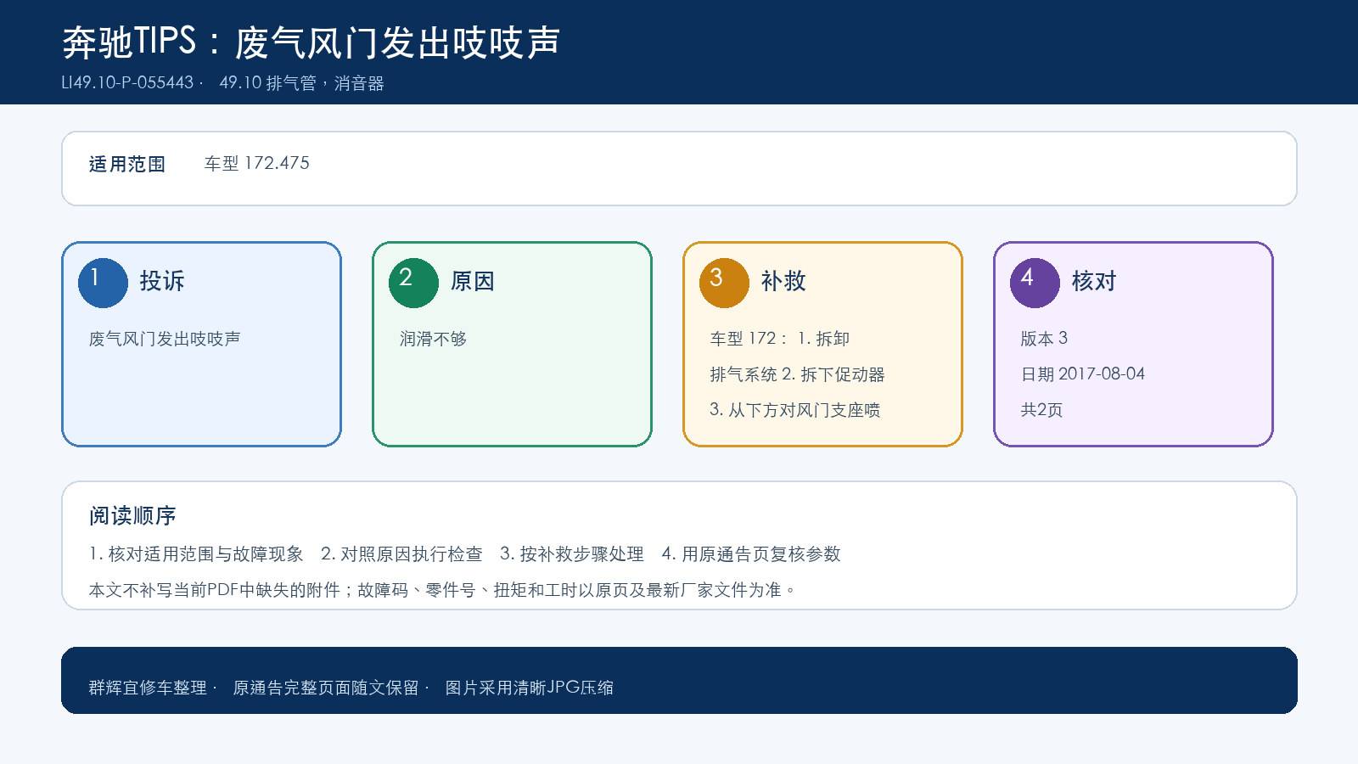Click the orange number 3 circle
Screen dimensions: 1358x764
pos(724,283)
